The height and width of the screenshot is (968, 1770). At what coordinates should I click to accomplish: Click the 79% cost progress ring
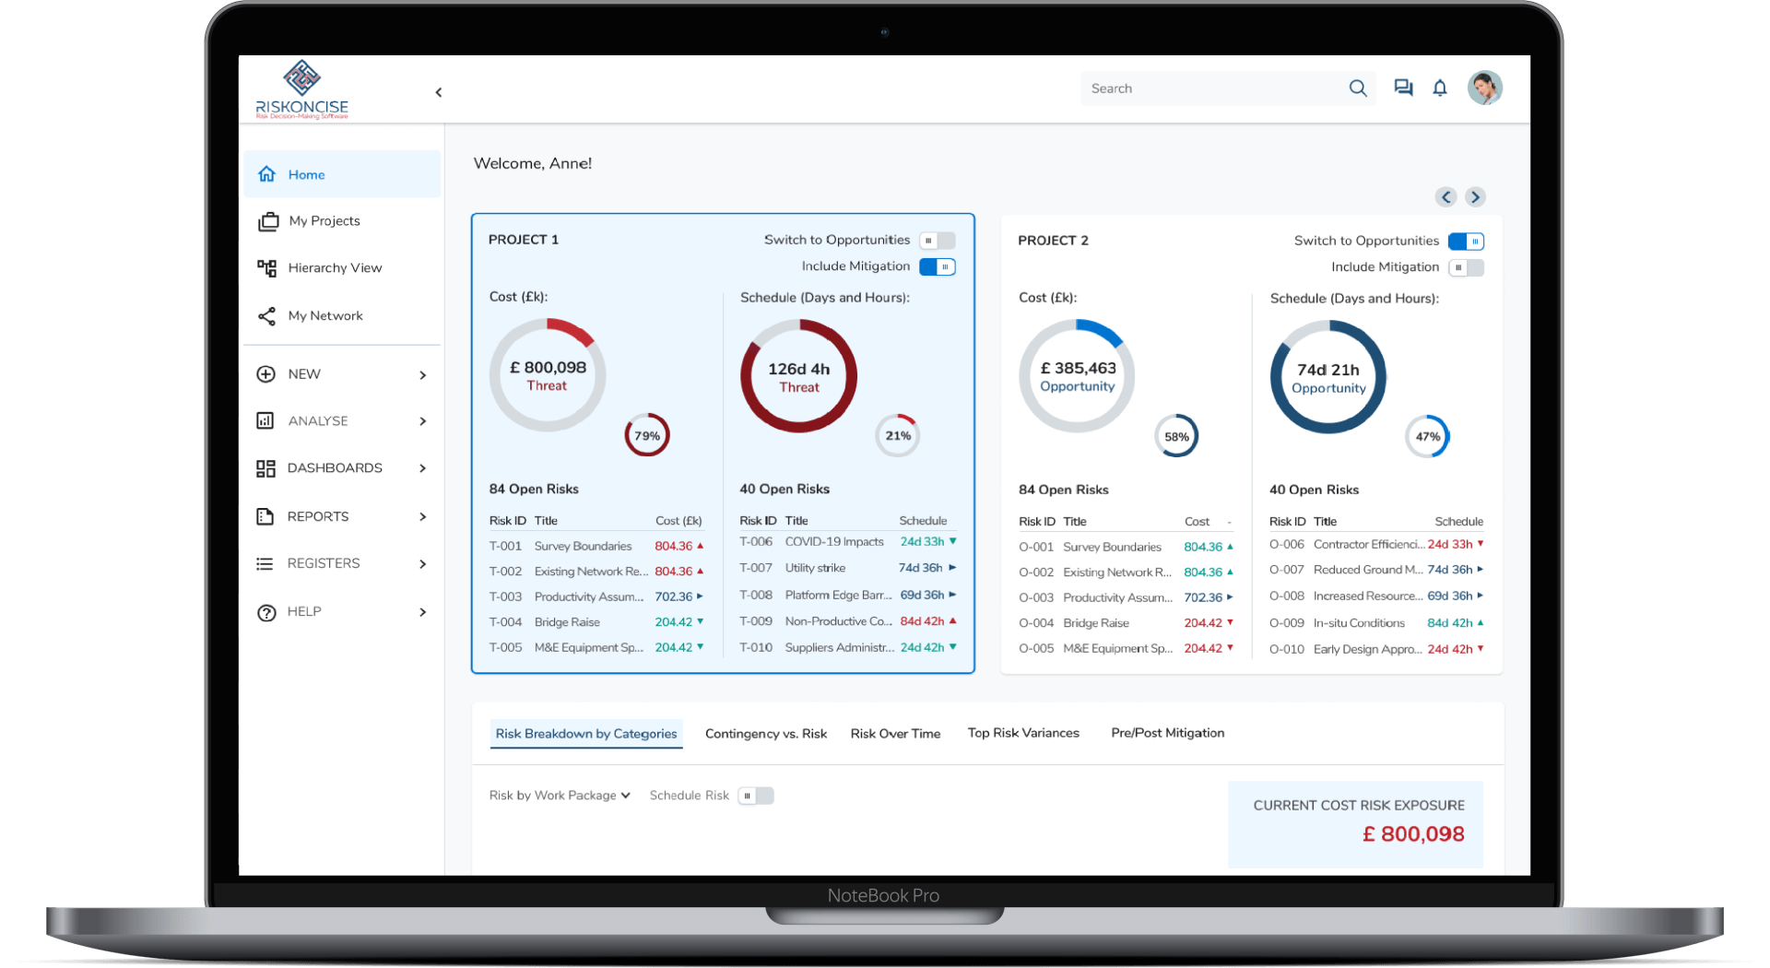click(647, 436)
